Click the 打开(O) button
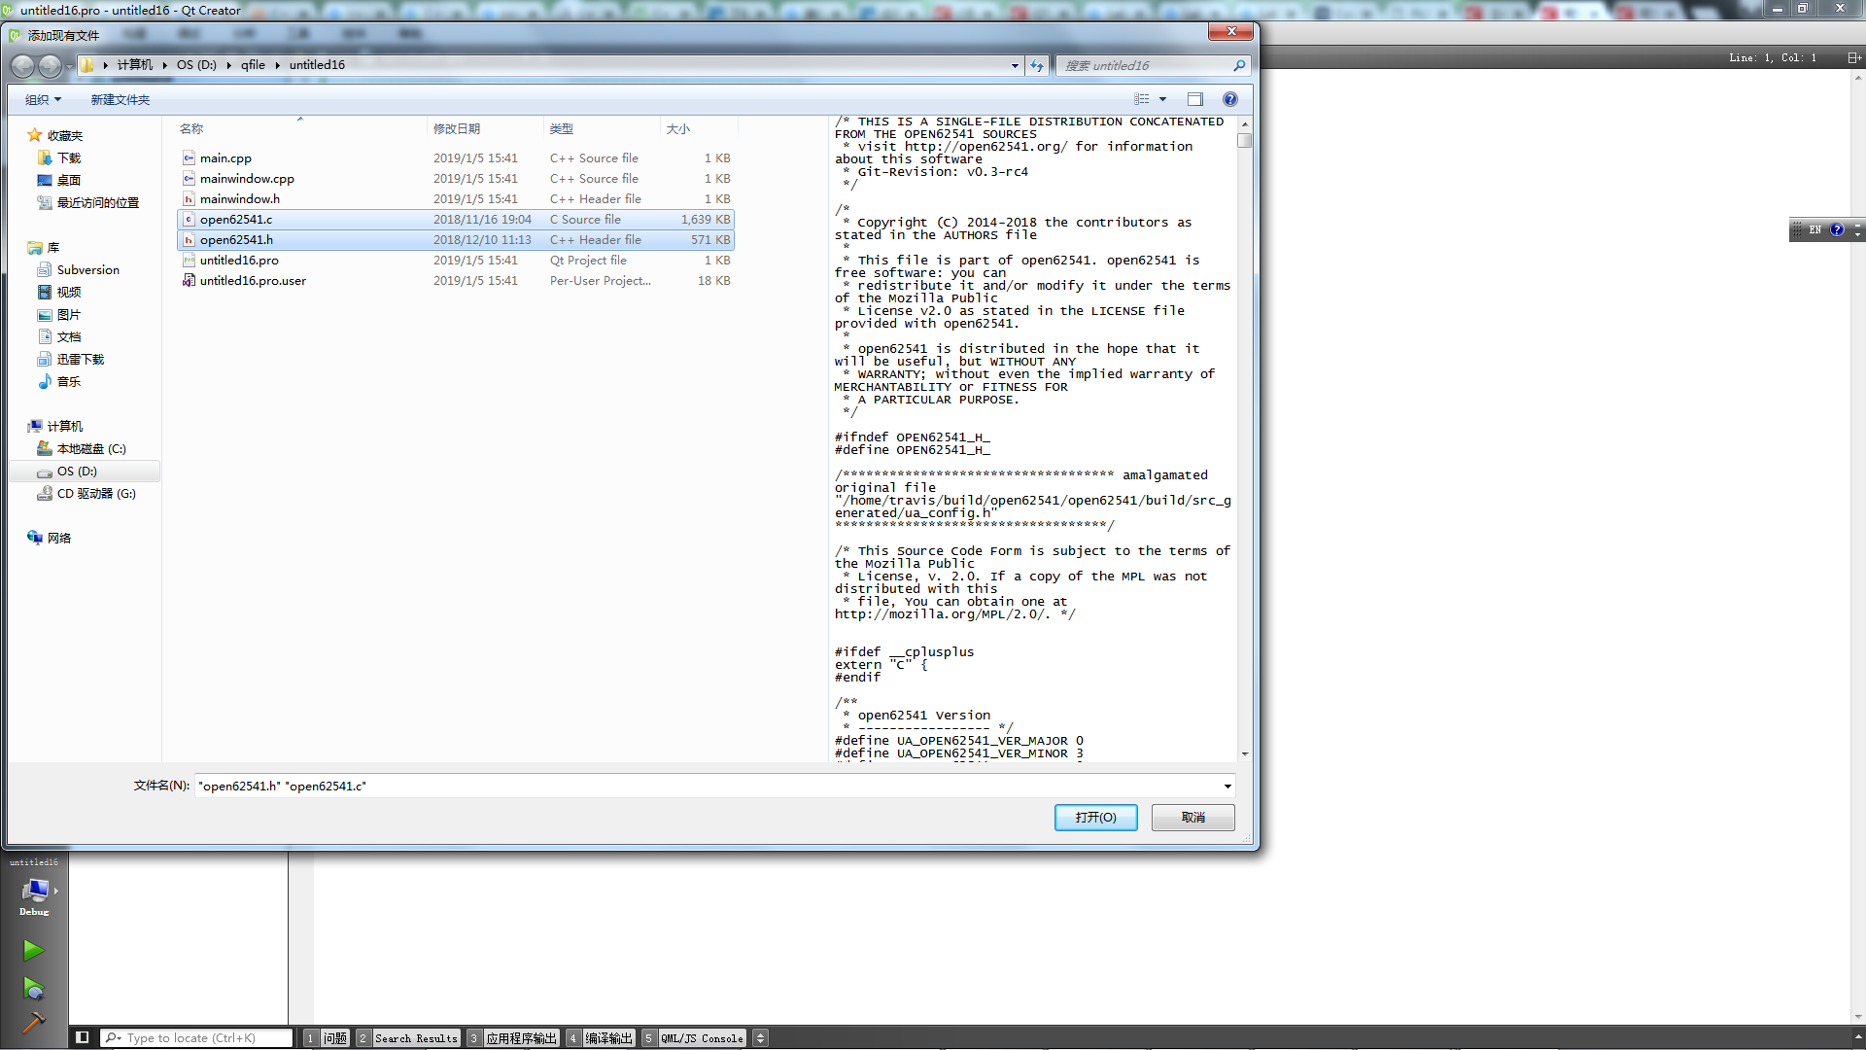 [x=1095, y=818]
